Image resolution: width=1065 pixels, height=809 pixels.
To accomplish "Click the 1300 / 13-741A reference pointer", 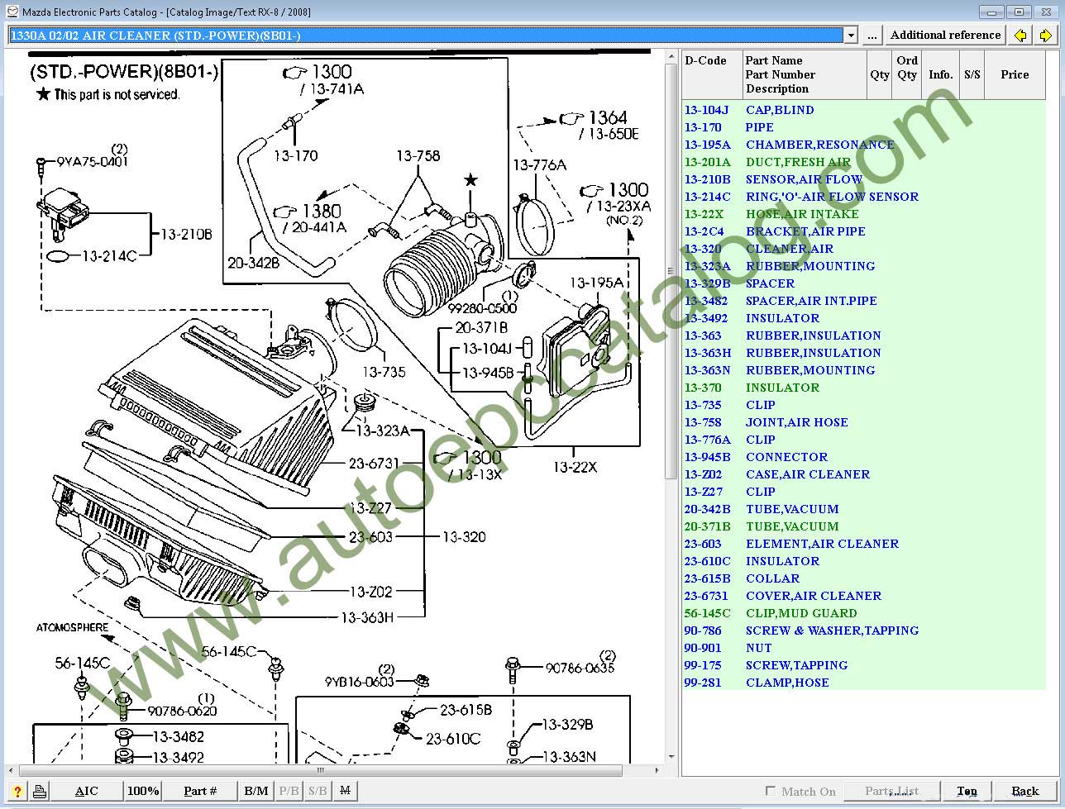I will pyautogui.click(x=322, y=80).
